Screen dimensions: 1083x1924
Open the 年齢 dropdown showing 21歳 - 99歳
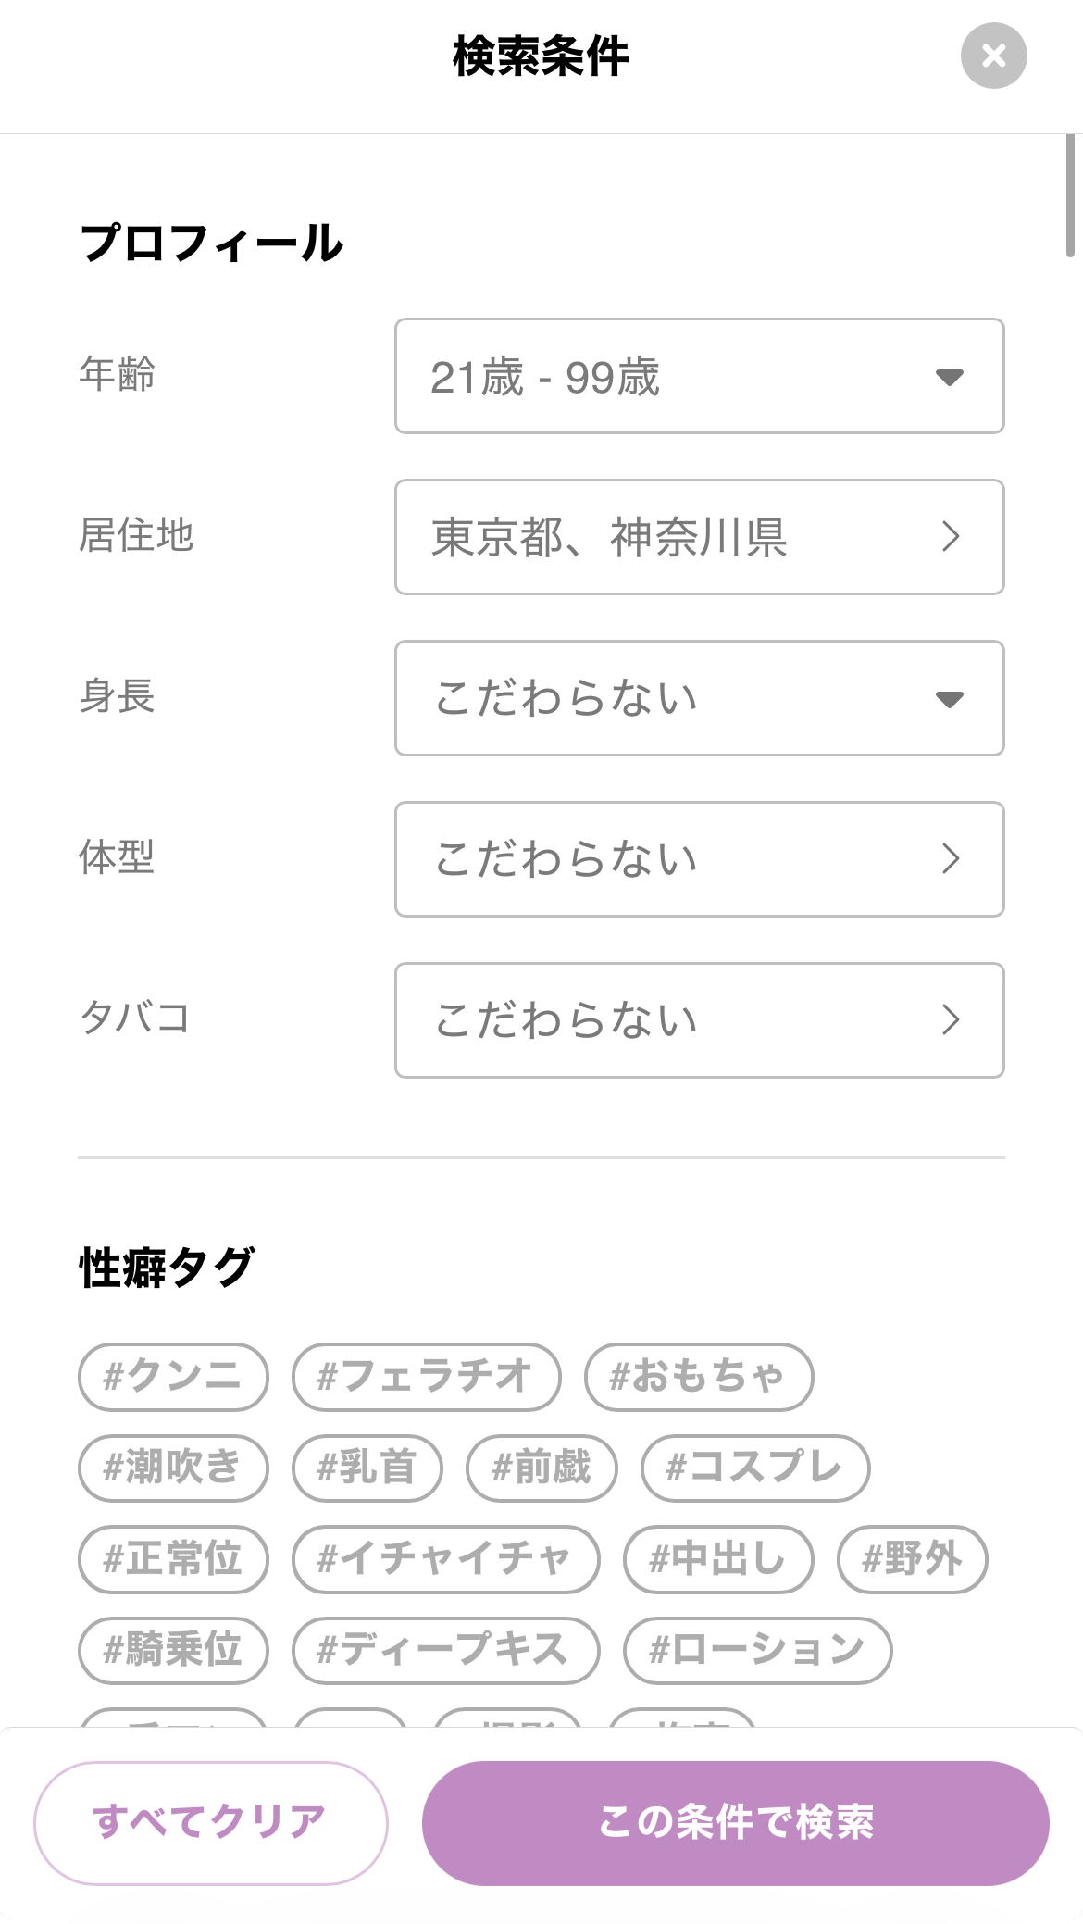pyautogui.click(x=699, y=376)
